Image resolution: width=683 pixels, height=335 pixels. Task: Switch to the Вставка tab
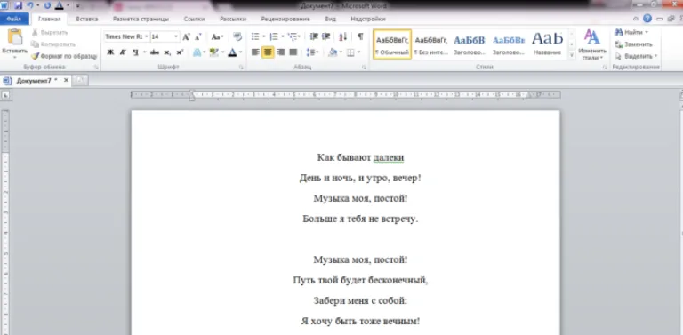tap(86, 20)
